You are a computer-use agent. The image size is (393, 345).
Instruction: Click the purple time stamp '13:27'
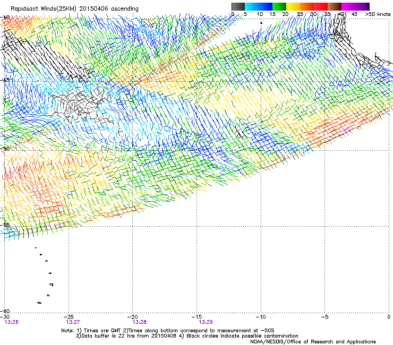[73, 322]
